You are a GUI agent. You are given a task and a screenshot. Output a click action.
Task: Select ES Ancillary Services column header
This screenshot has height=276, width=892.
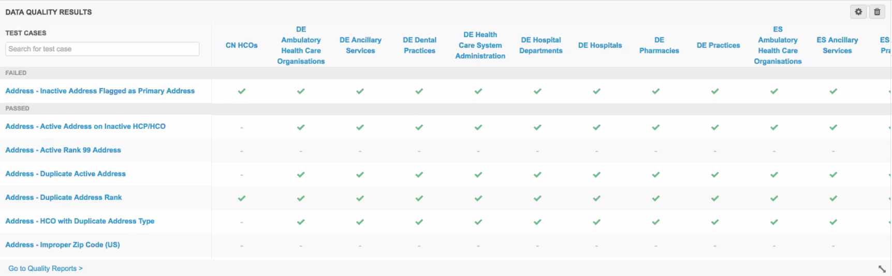click(x=837, y=46)
